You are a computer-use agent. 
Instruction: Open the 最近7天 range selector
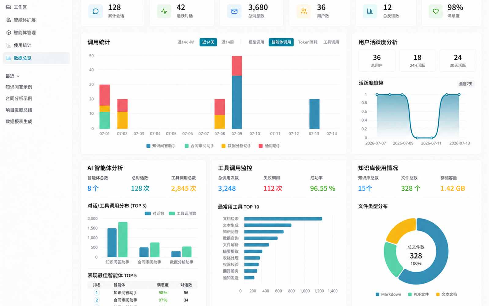465,84
